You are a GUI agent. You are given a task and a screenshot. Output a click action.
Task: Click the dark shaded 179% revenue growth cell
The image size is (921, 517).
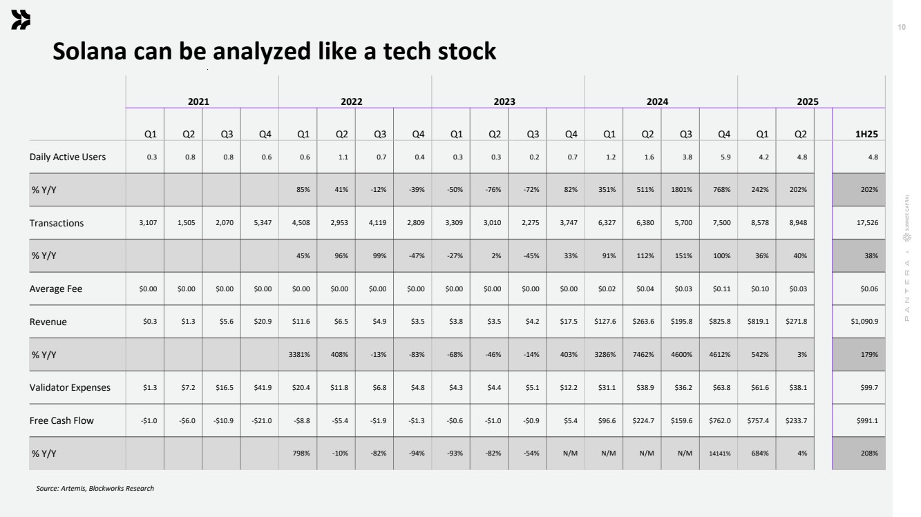pos(868,355)
